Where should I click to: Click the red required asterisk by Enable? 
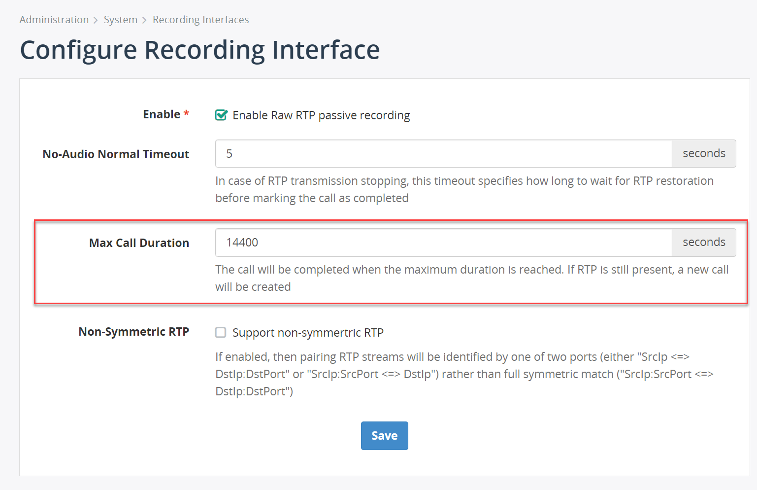point(186,113)
